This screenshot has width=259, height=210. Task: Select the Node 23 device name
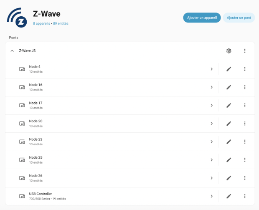pyautogui.click(x=36, y=139)
